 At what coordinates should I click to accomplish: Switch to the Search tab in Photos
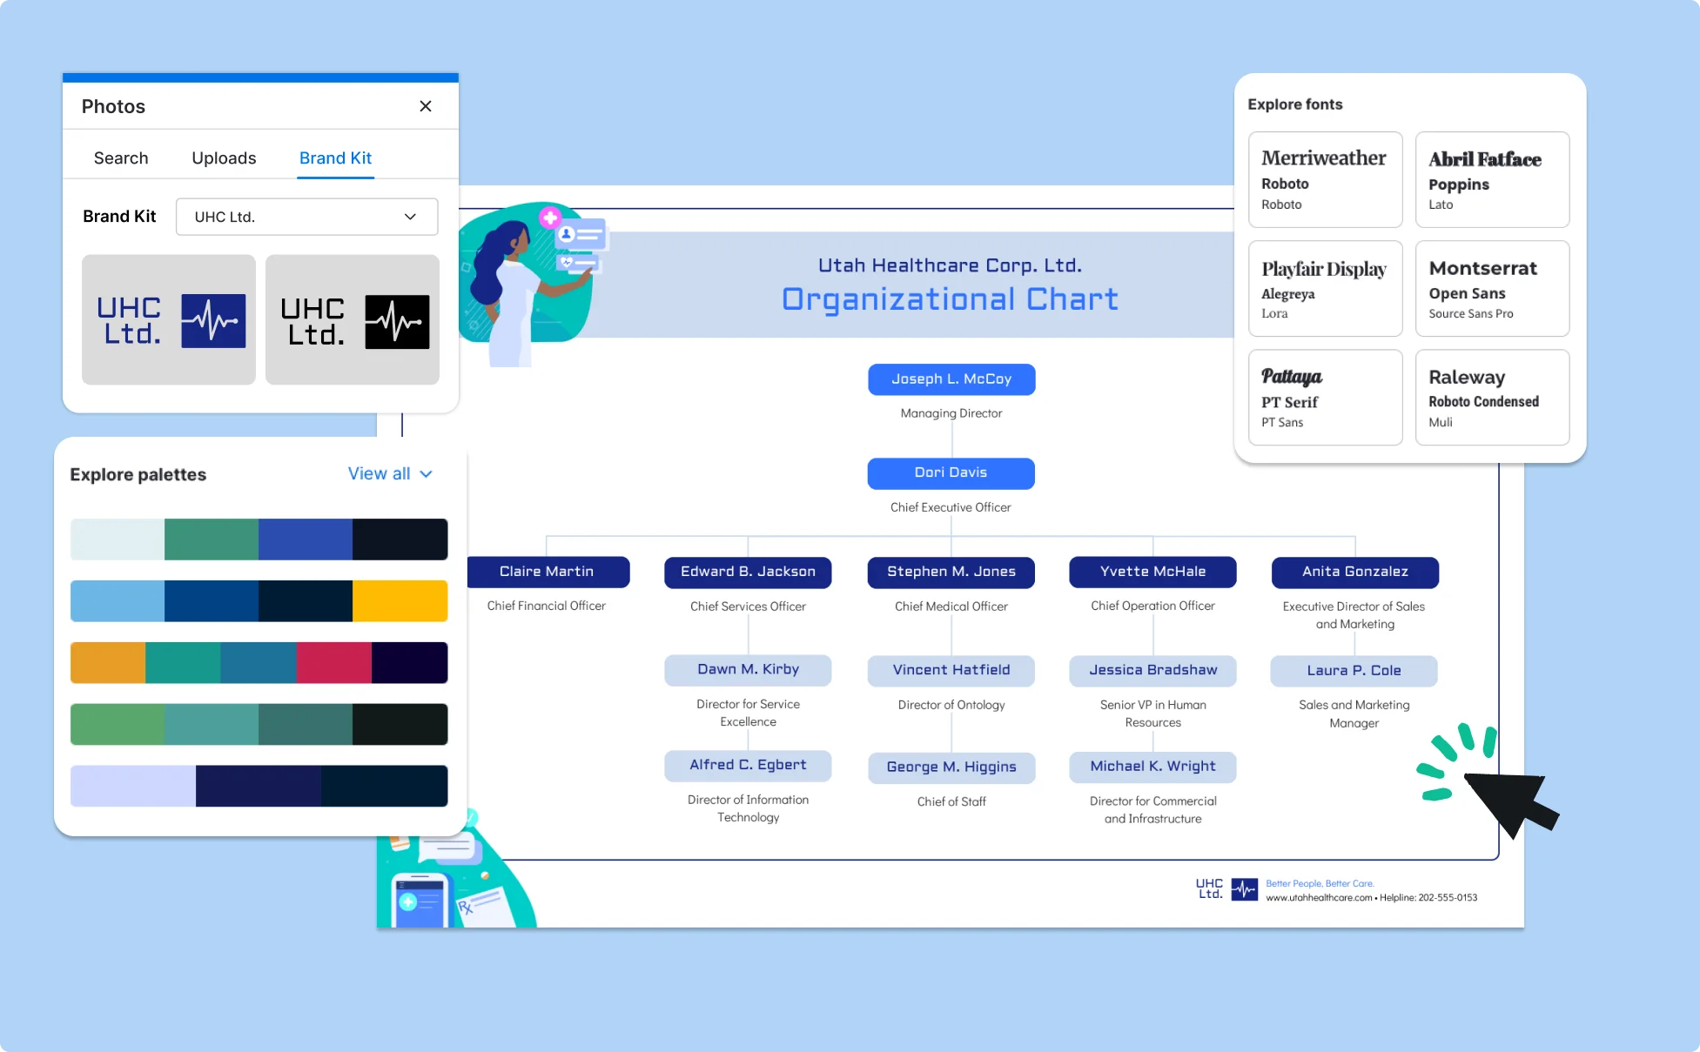[120, 157]
